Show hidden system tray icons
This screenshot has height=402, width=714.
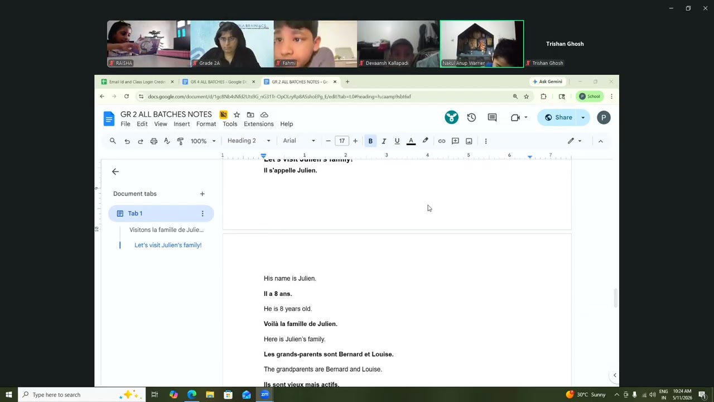(616, 395)
